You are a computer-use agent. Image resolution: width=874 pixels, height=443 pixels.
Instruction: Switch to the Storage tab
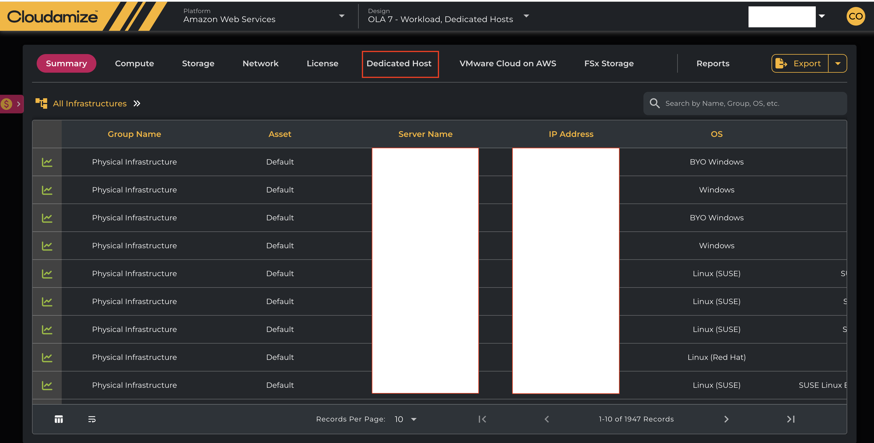point(198,63)
